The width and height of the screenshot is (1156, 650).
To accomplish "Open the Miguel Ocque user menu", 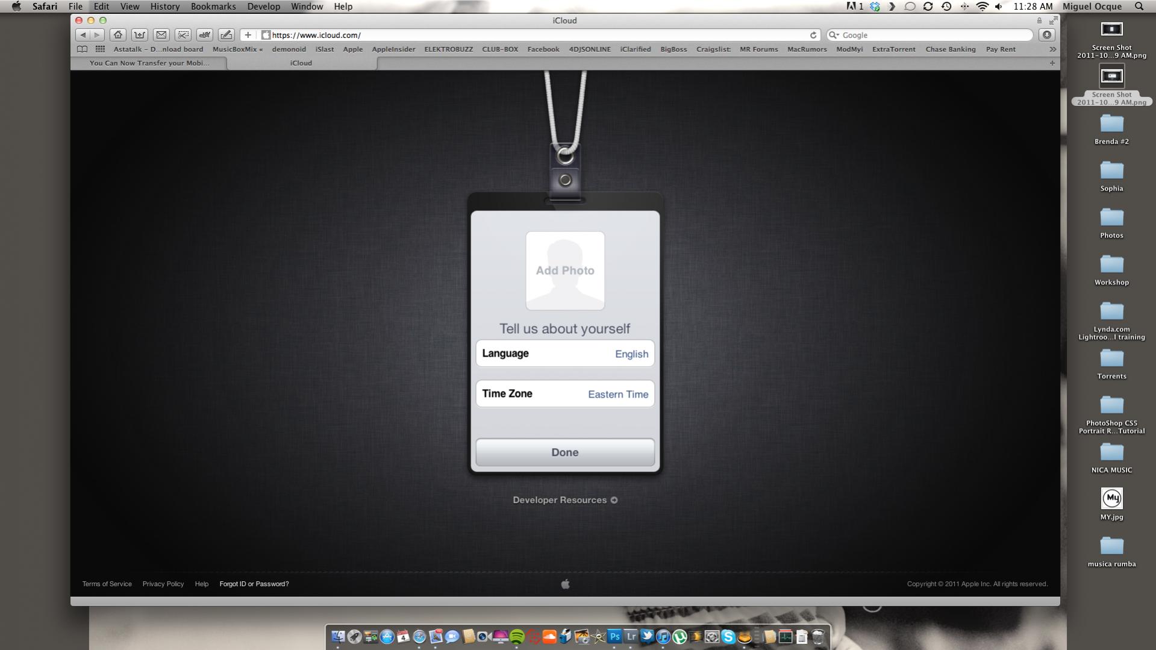I will [x=1092, y=7].
